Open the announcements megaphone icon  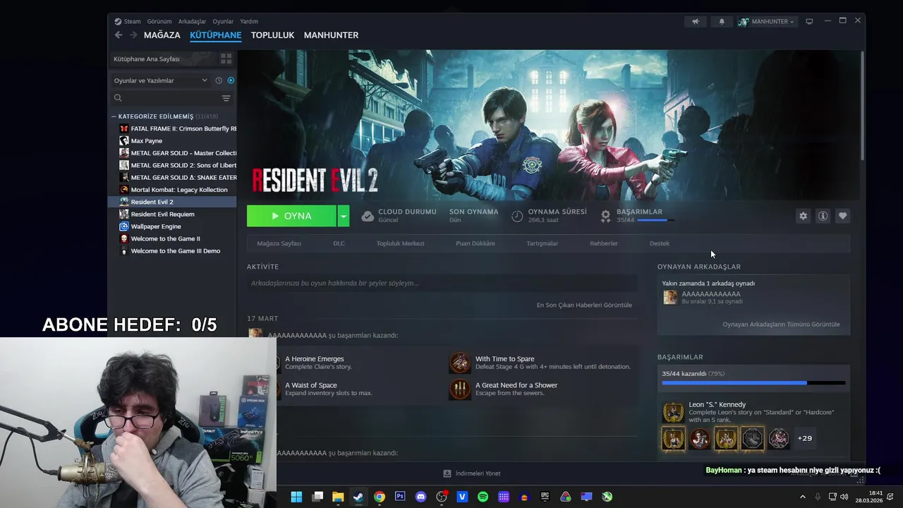tap(696, 21)
